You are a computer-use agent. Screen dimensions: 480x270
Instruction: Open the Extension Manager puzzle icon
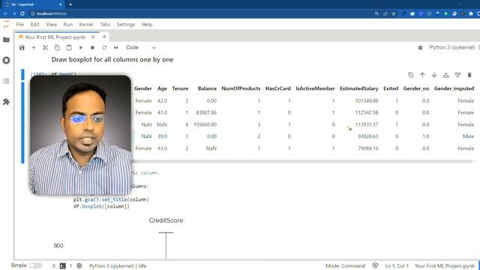click(x=6, y=102)
